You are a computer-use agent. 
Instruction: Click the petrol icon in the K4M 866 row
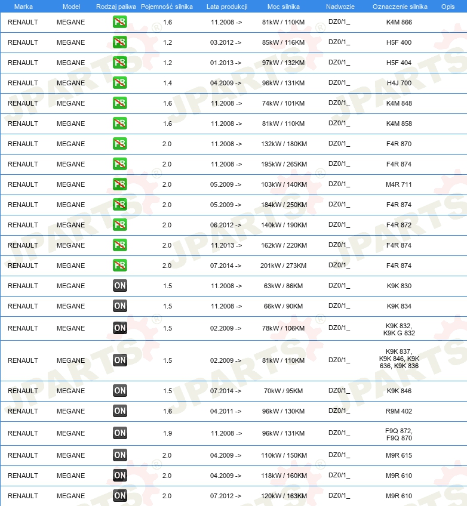120,22
